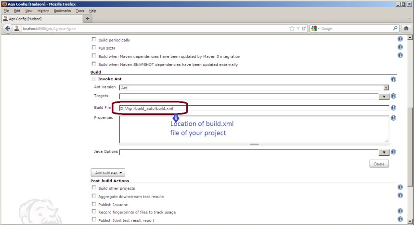Screen dimensions: 414x225
Task: Open a new browser tab
Action: pos(88,19)
